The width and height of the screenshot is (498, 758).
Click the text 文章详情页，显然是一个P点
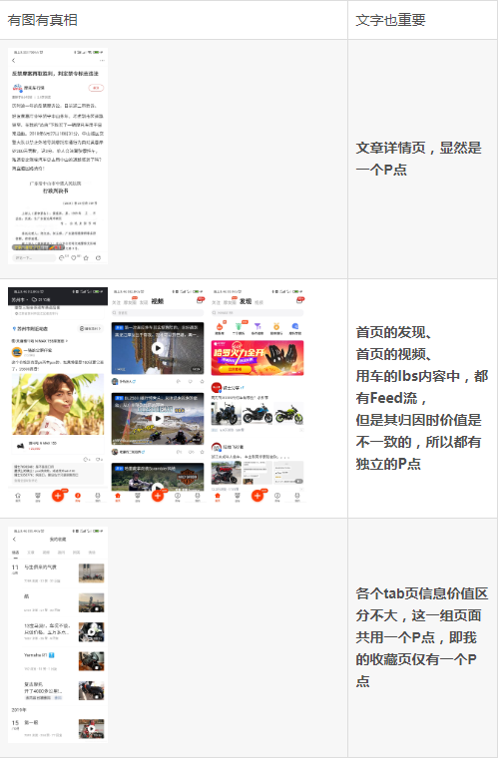(x=419, y=159)
